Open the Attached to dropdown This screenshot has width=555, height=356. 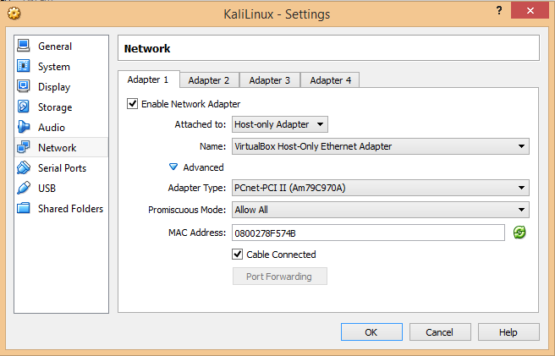coord(280,124)
